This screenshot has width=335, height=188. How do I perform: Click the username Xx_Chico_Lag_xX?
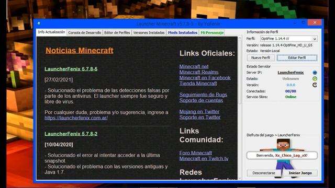[291, 156]
